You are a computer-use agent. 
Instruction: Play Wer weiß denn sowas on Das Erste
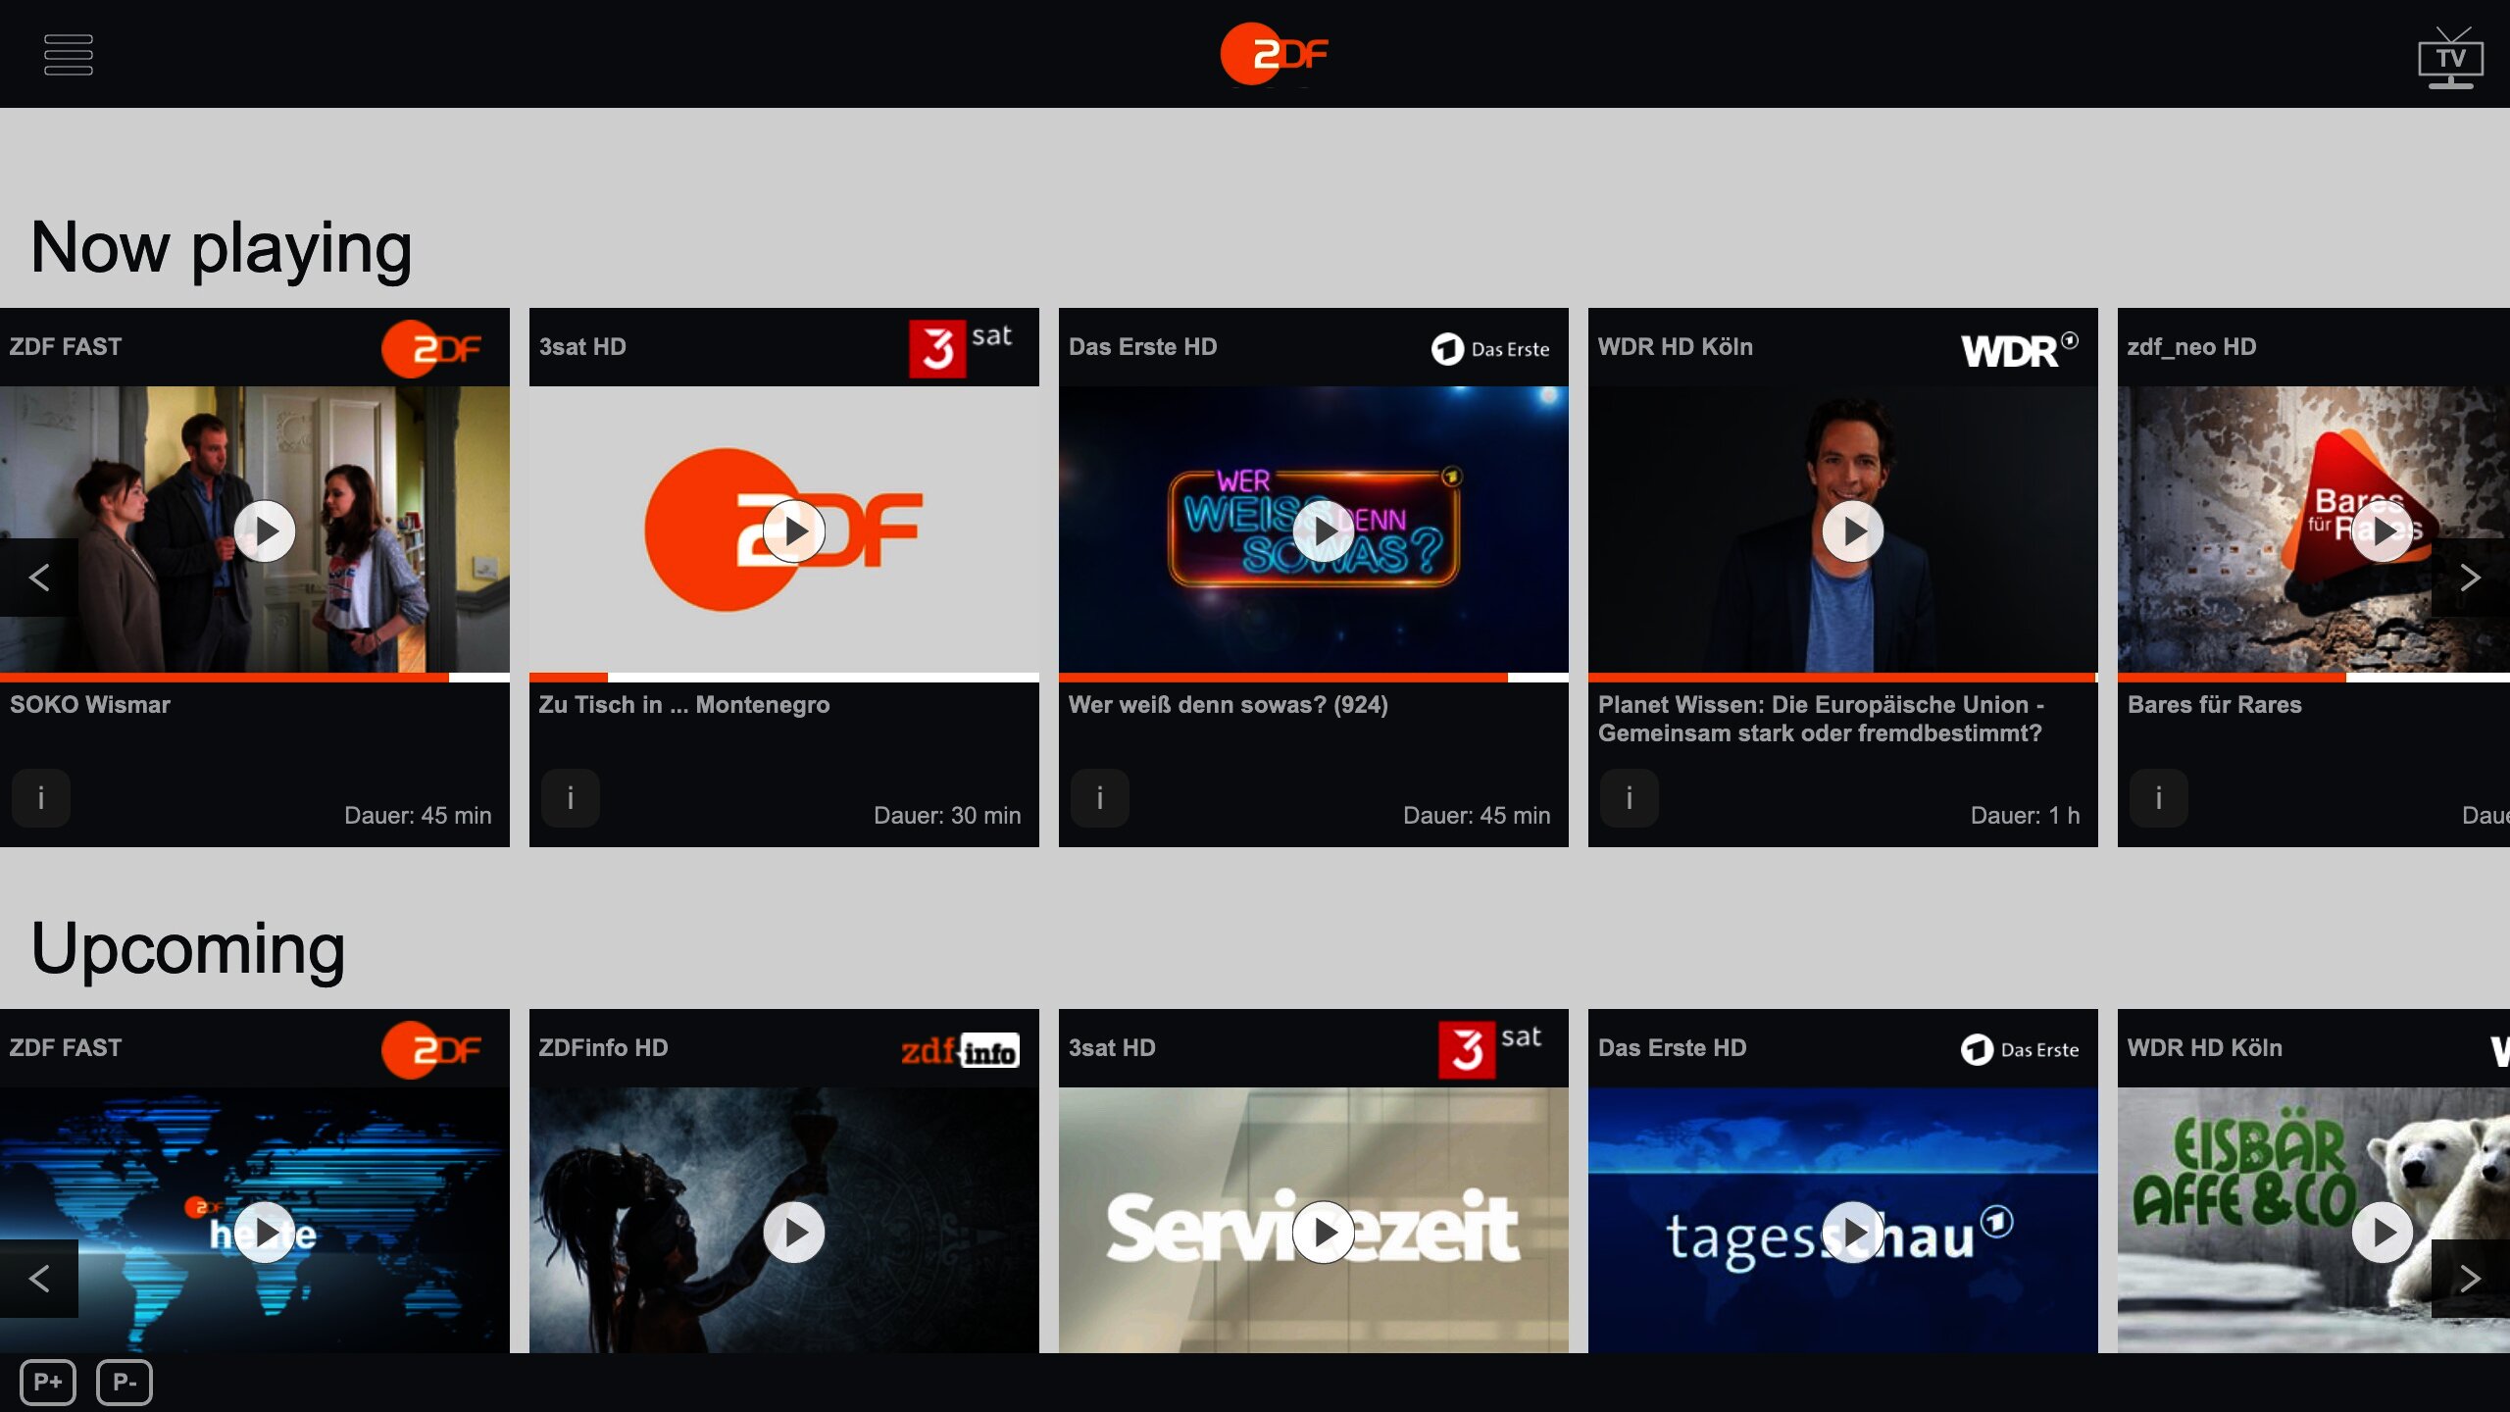pos(1323,530)
